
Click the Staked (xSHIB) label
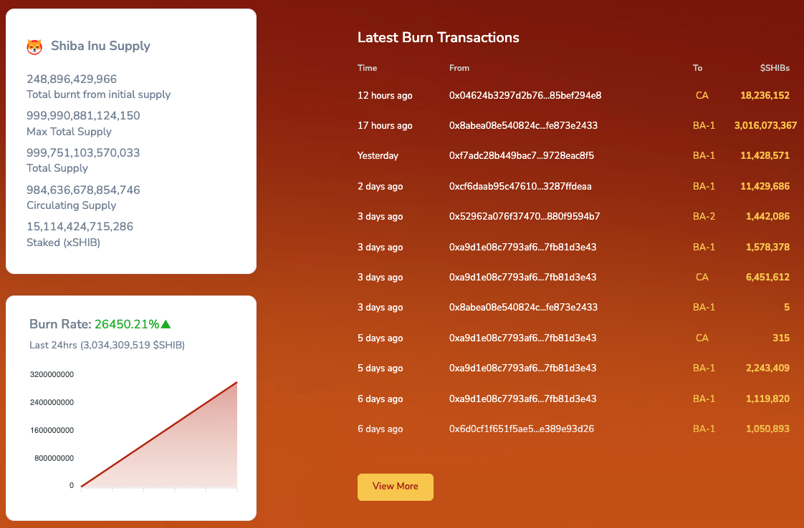pos(64,243)
